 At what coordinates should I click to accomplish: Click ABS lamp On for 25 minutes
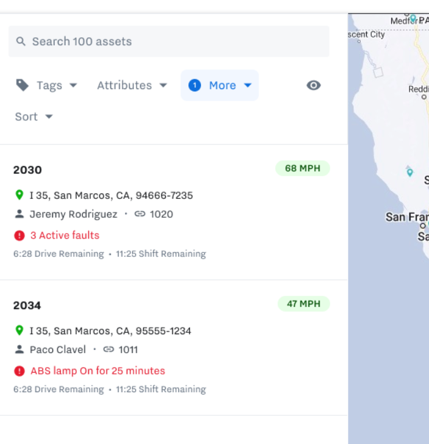[x=97, y=371]
